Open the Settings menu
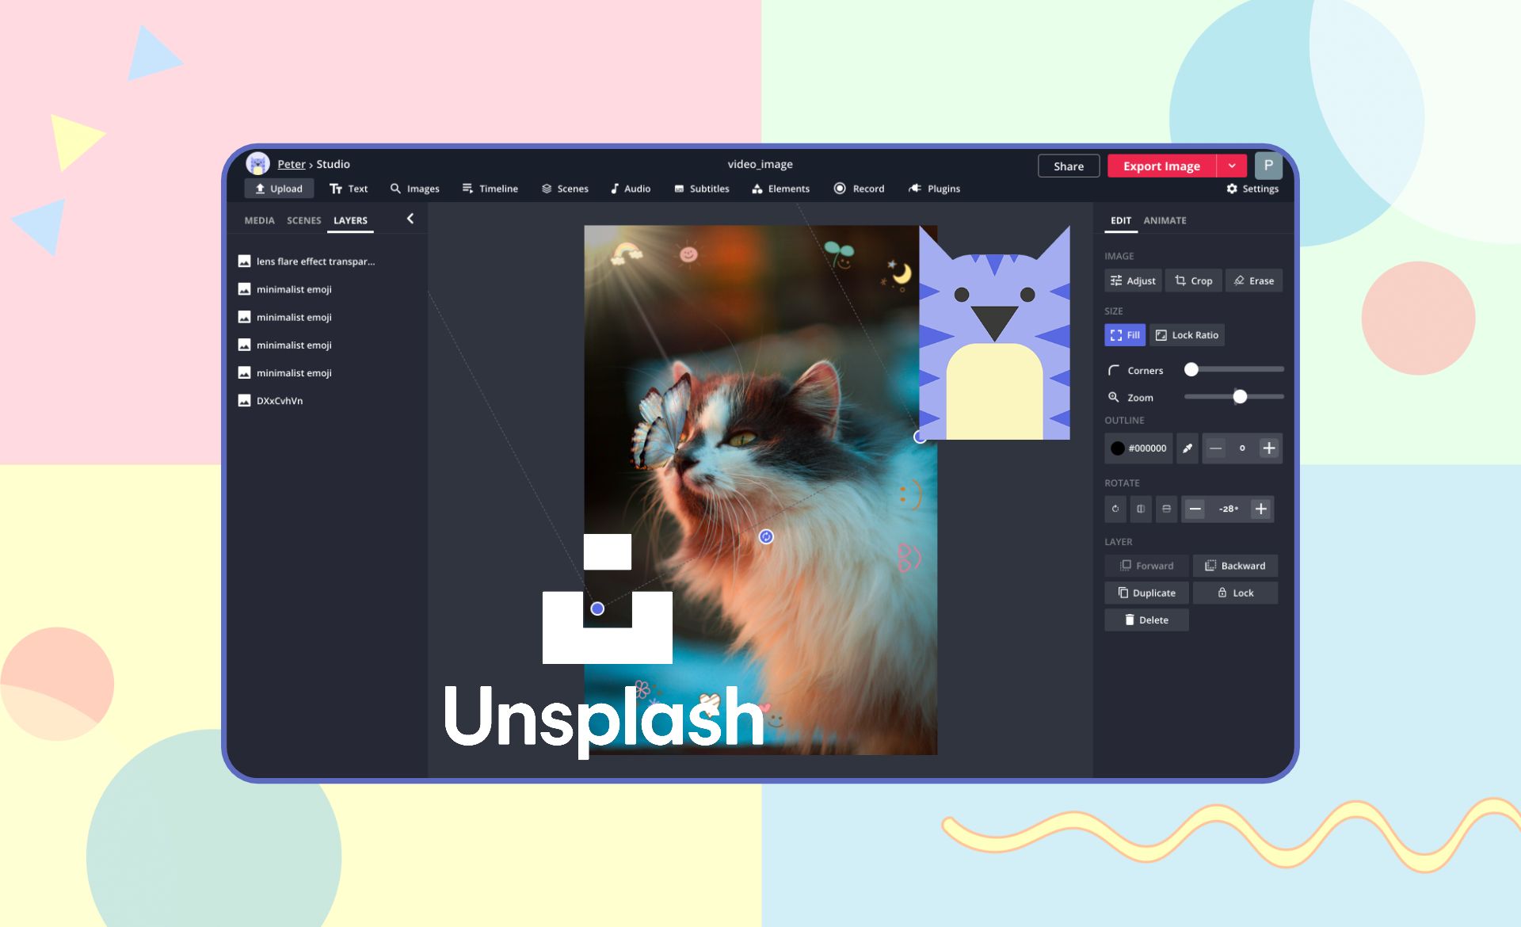This screenshot has height=927, width=1521. pyautogui.click(x=1252, y=189)
